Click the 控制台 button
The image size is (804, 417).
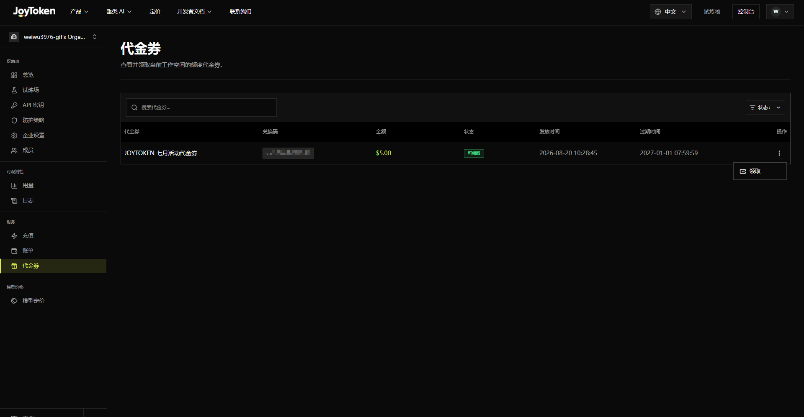[746, 12]
